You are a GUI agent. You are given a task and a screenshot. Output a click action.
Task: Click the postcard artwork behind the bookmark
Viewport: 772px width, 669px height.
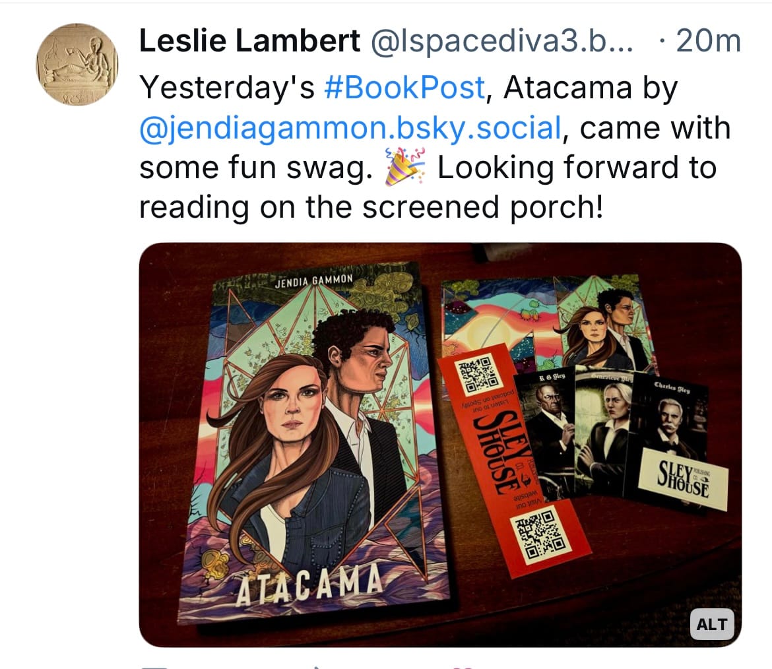pyautogui.click(x=546, y=320)
